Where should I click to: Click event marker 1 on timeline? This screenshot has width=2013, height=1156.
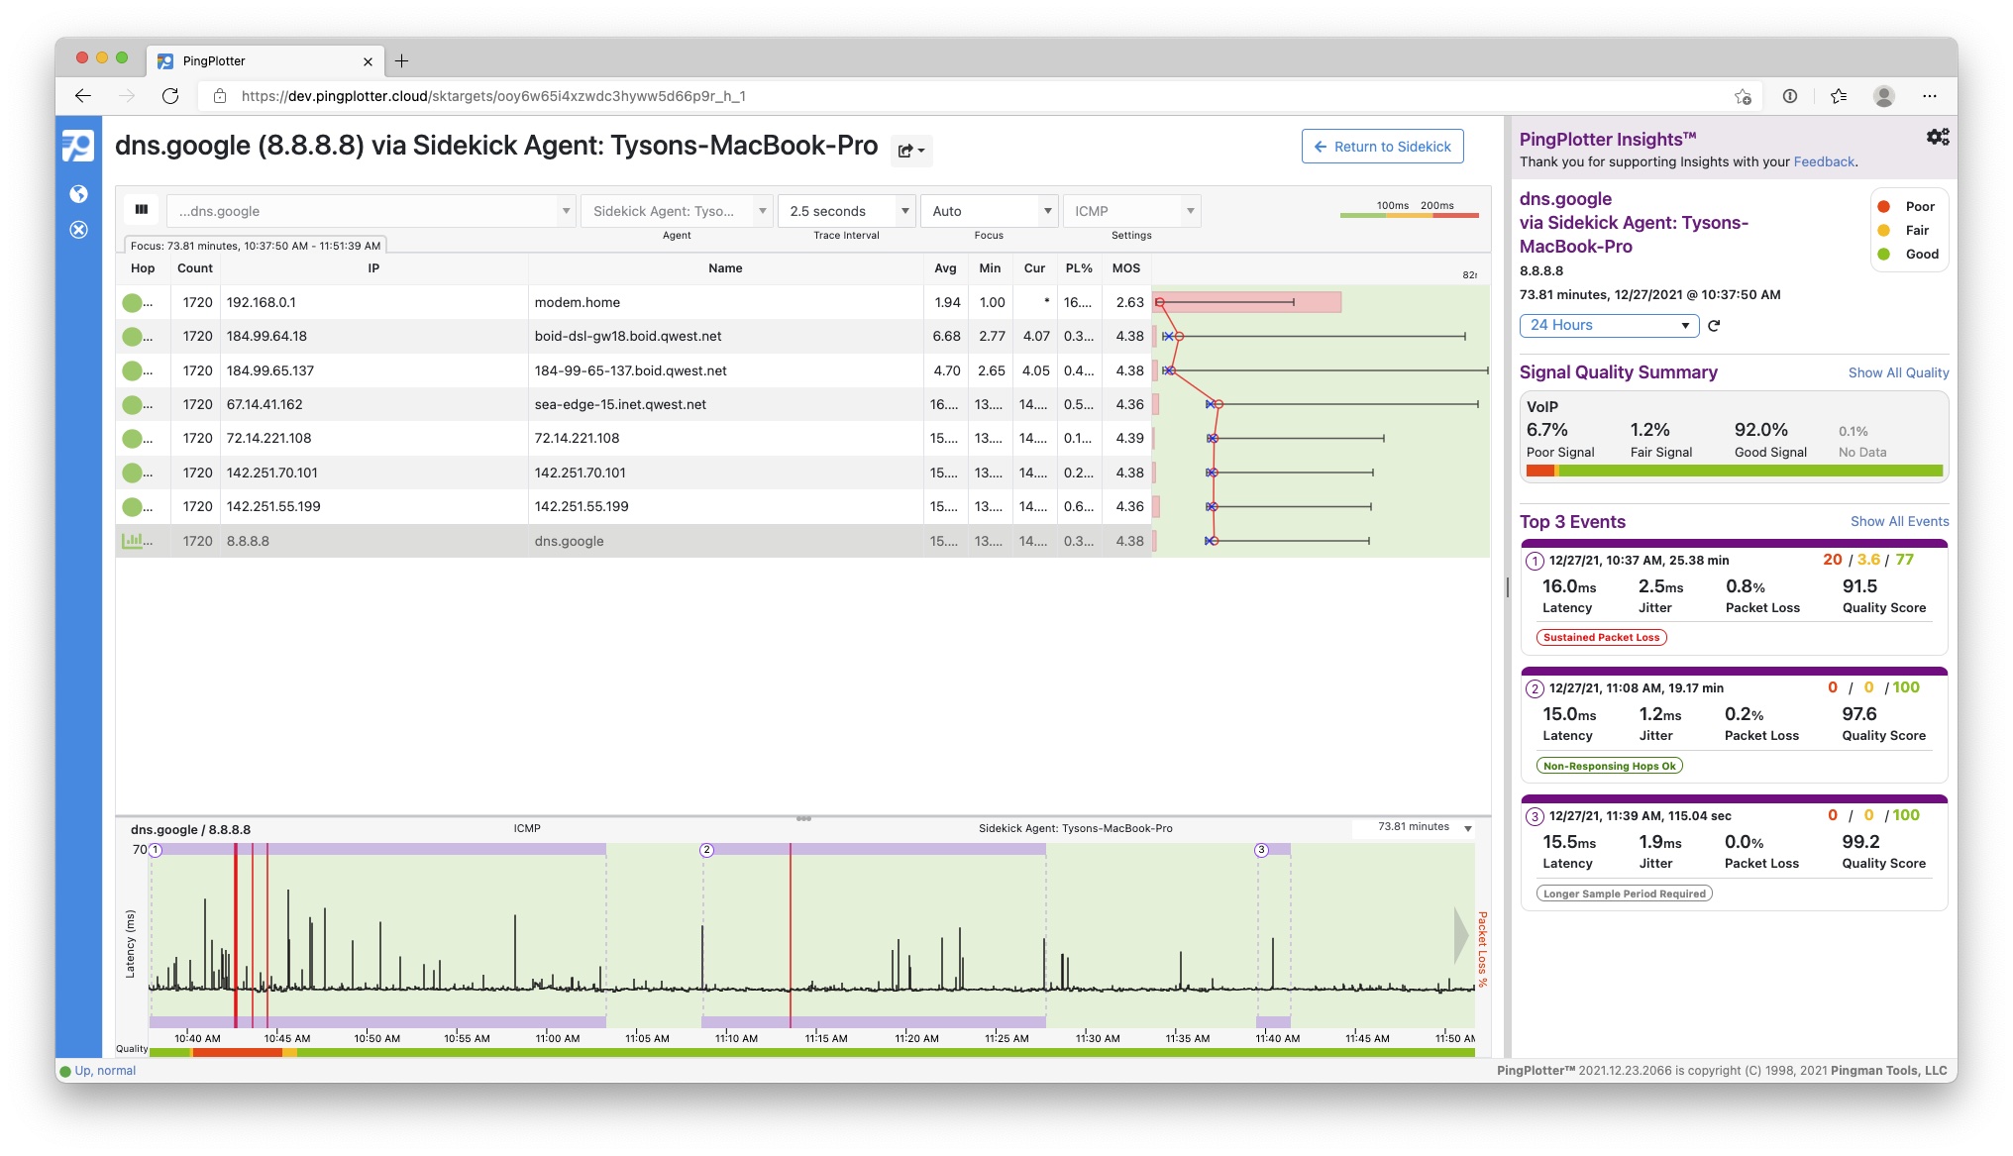(x=156, y=850)
